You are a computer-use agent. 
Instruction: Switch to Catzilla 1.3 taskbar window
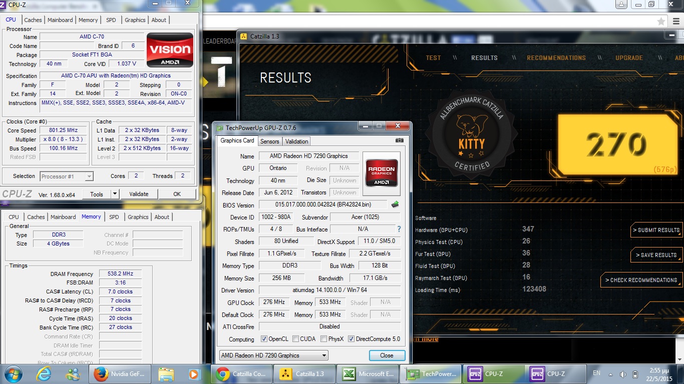(303, 373)
